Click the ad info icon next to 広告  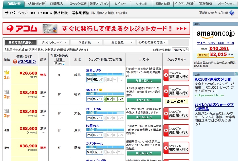[x=236, y=74]
